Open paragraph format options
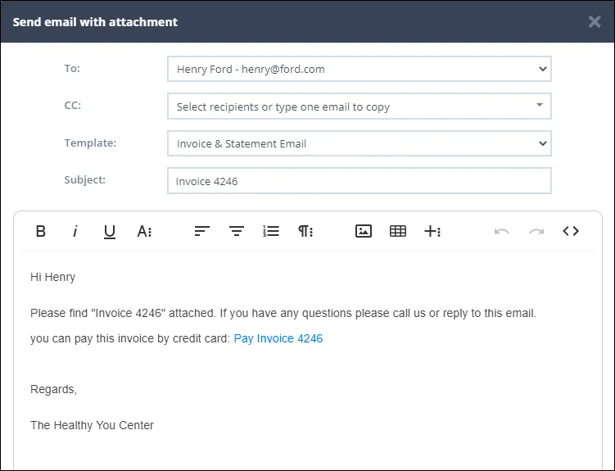The image size is (615, 471). click(x=305, y=231)
